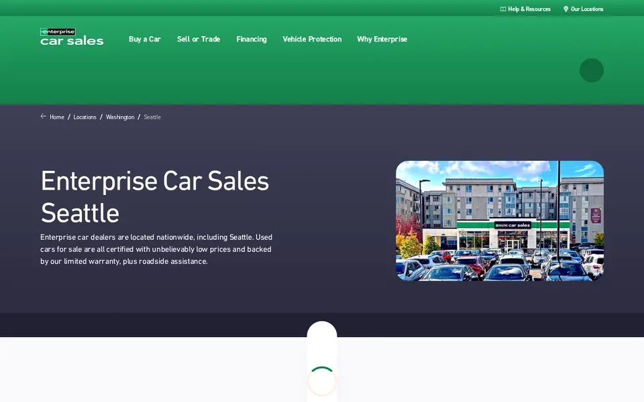Open Help & Resources link

coord(525,9)
